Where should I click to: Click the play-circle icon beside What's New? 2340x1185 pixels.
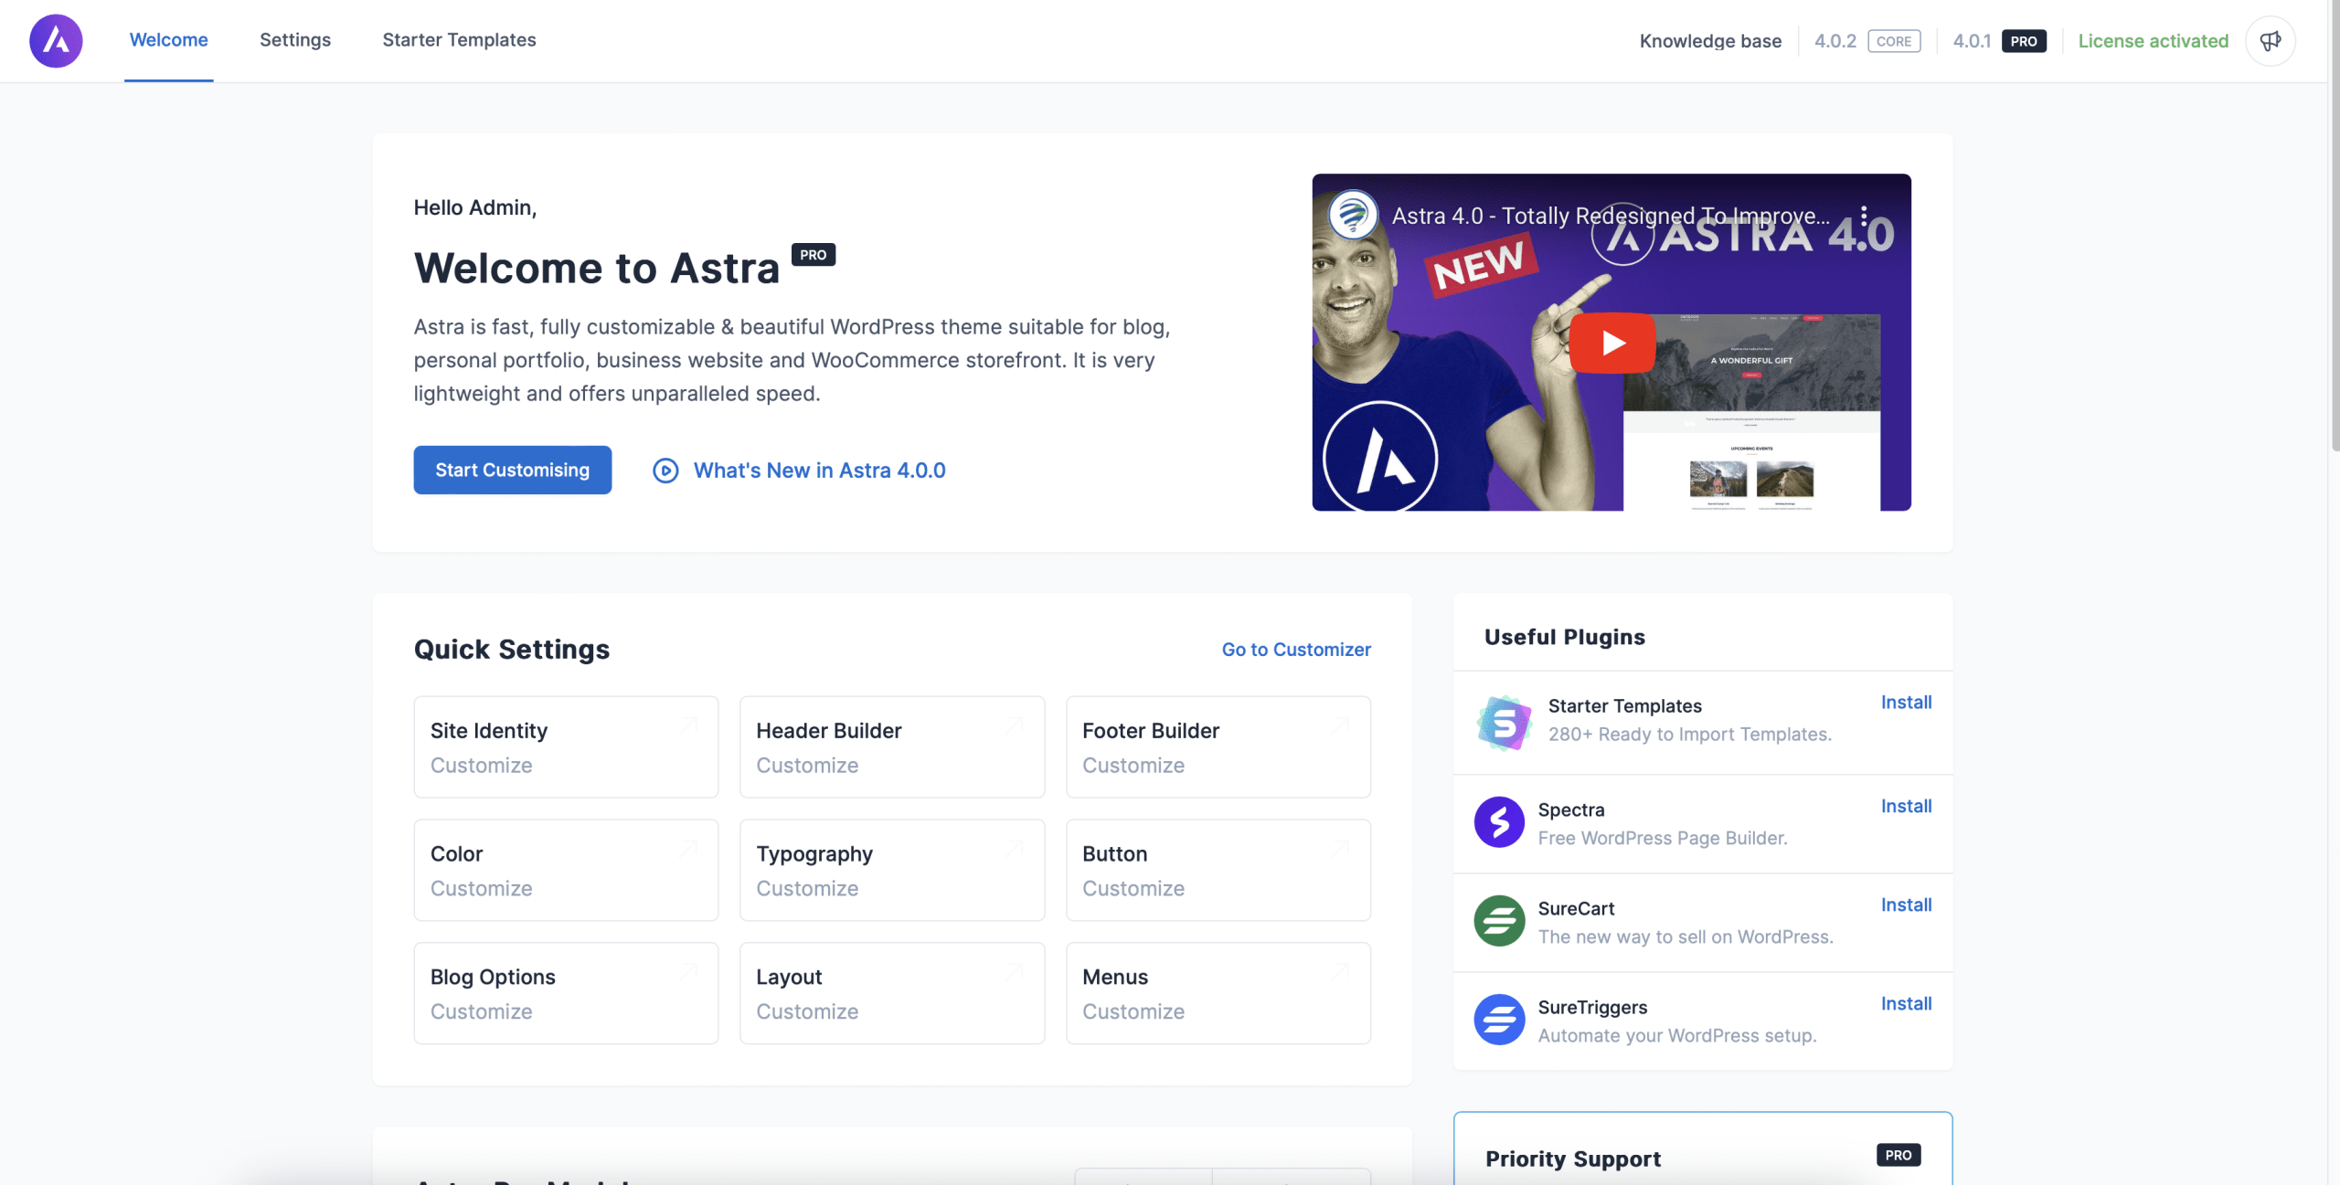click(665, 471)
